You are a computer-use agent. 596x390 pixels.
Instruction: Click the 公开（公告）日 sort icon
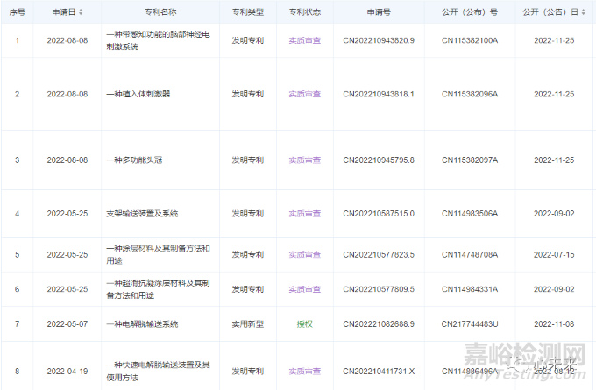[584, 13]
